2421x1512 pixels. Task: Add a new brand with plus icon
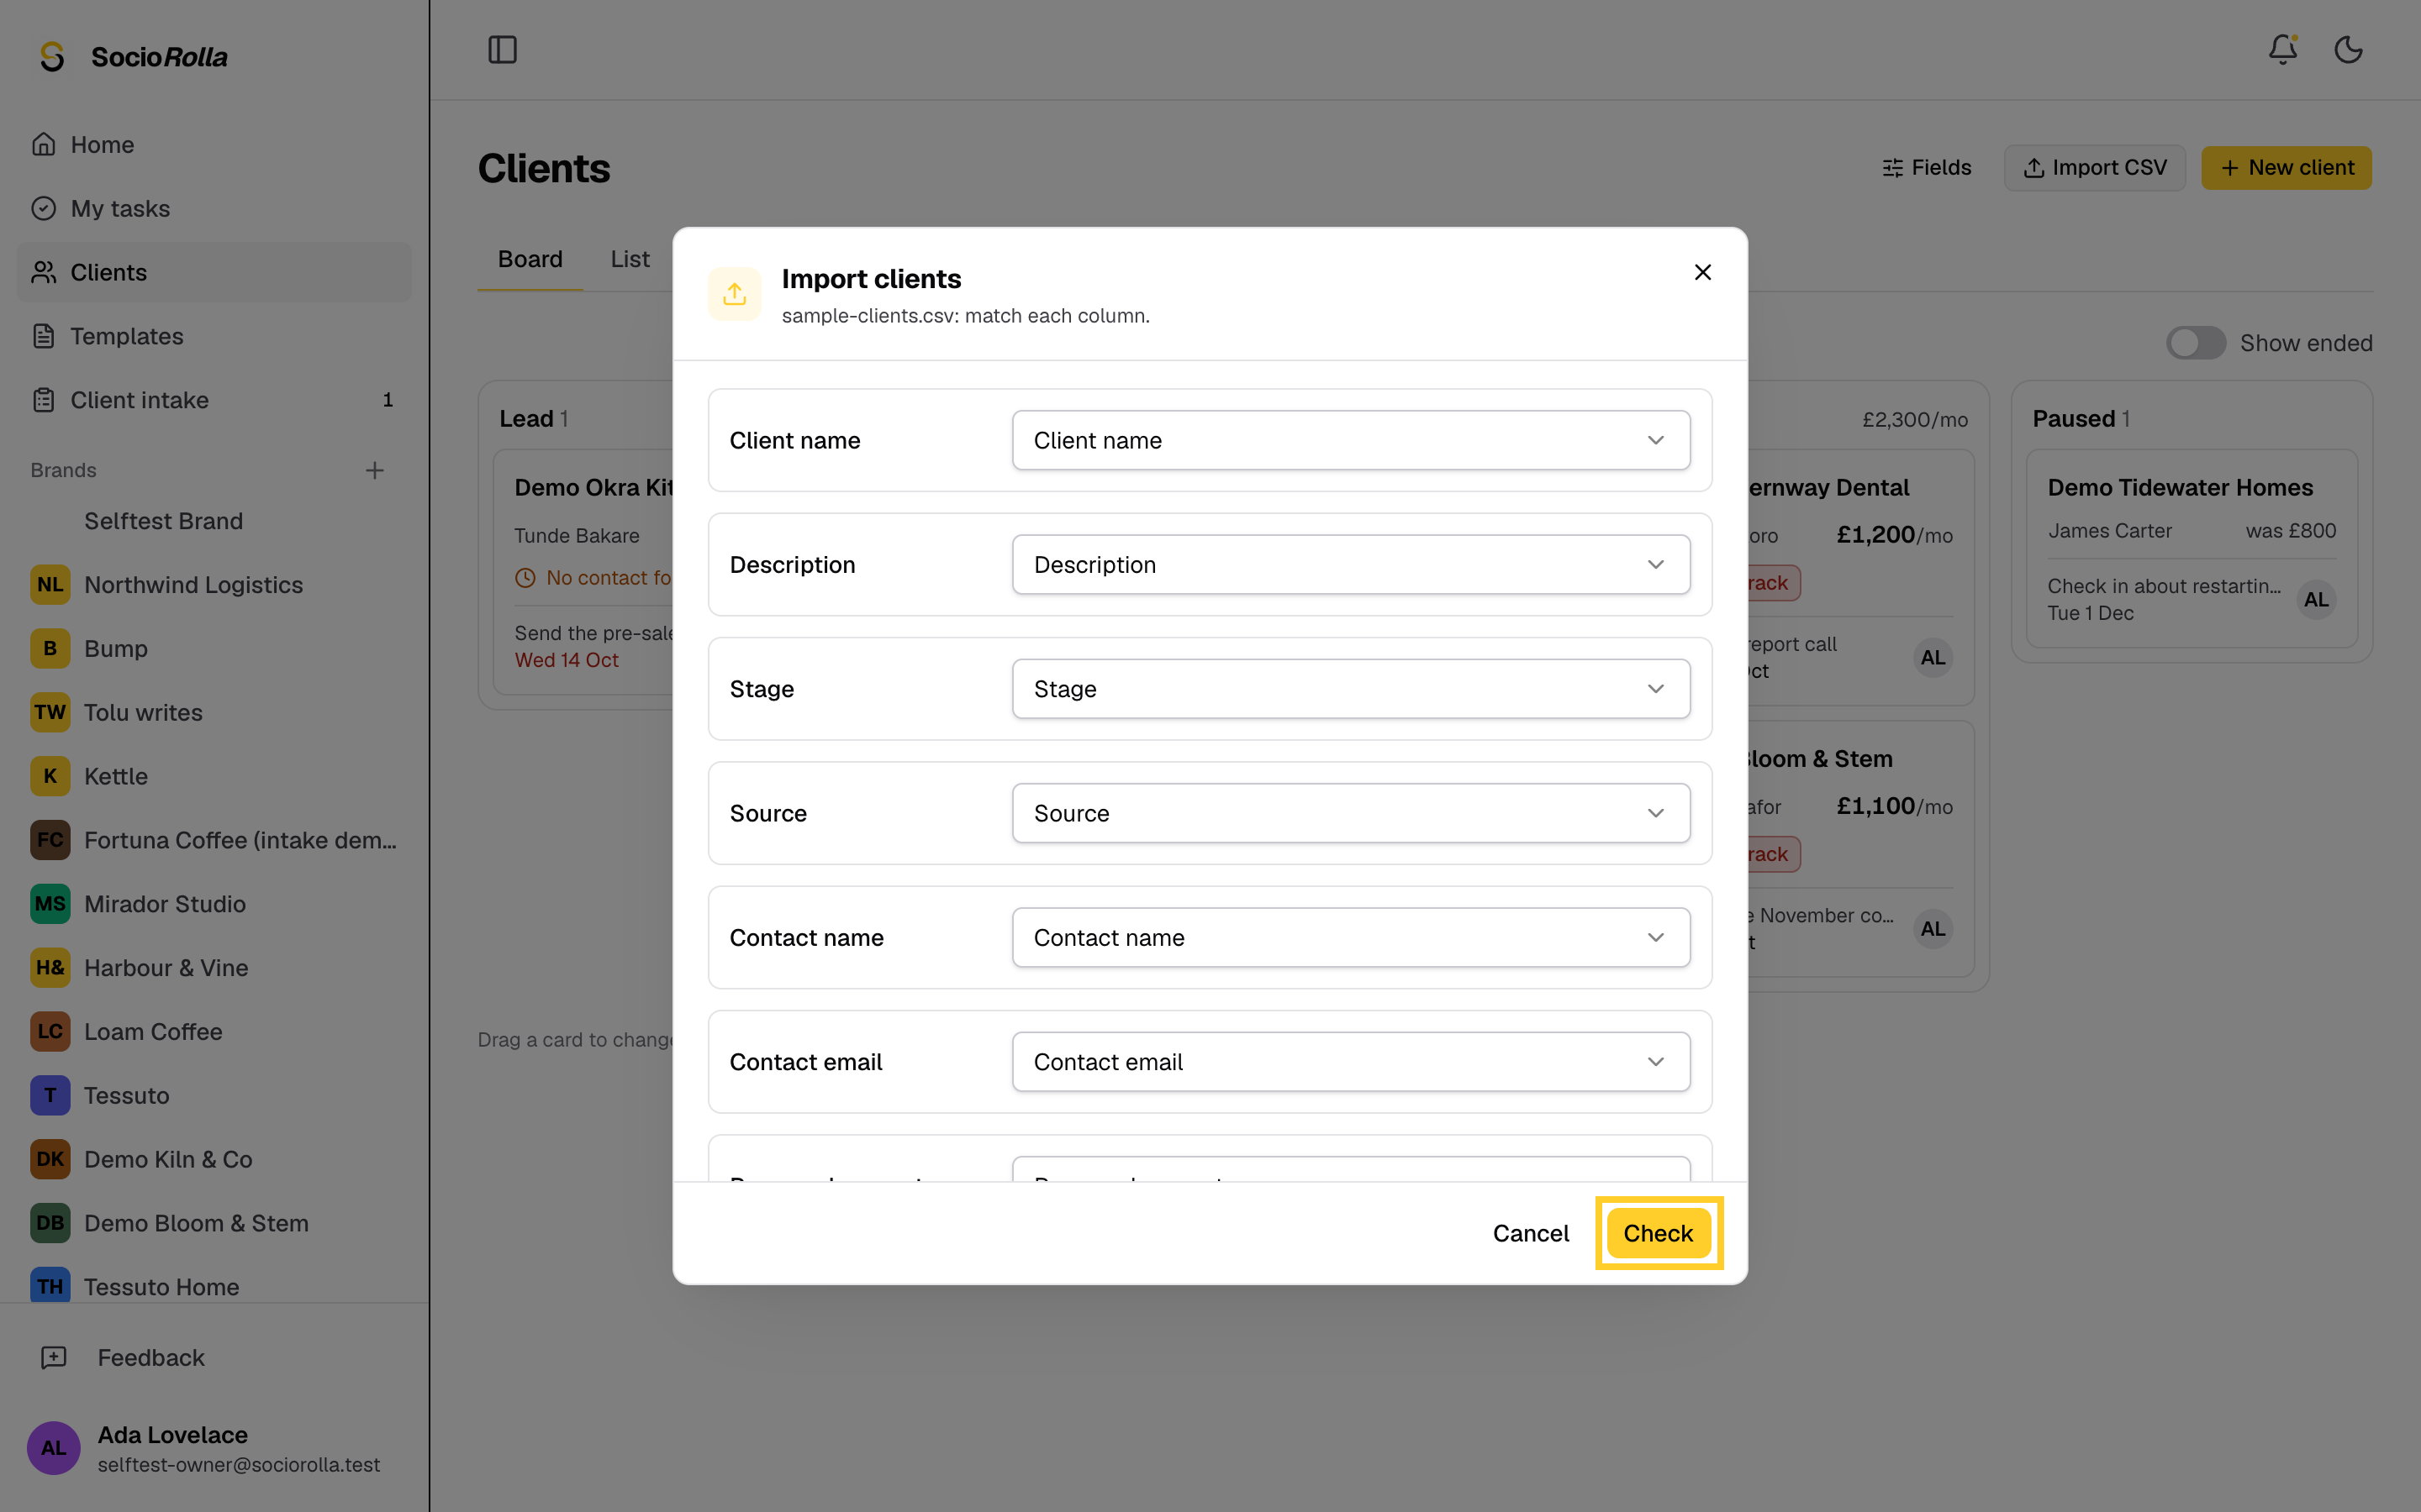[x=374, y=470]
